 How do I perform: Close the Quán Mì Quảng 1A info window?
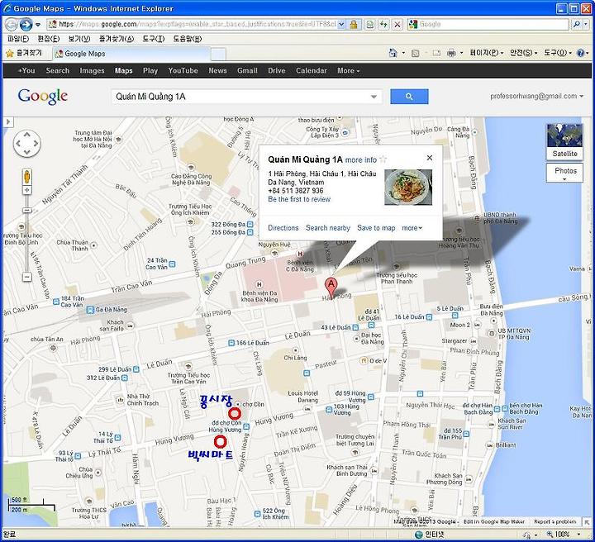pos(429,158)
